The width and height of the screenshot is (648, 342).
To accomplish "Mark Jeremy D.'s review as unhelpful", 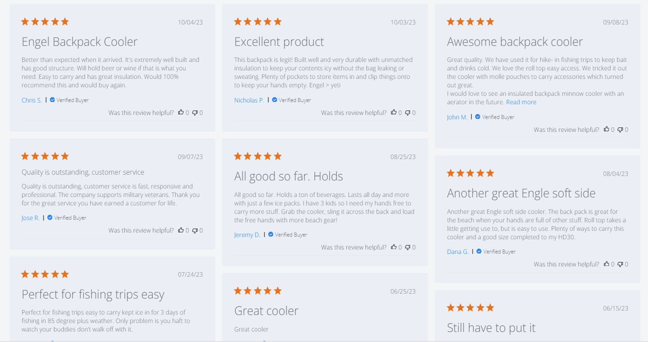I will [x=408, y=247].
